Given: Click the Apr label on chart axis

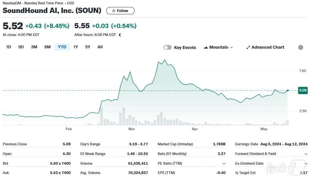Looking at the screenshot, I should tap(195, 129).
